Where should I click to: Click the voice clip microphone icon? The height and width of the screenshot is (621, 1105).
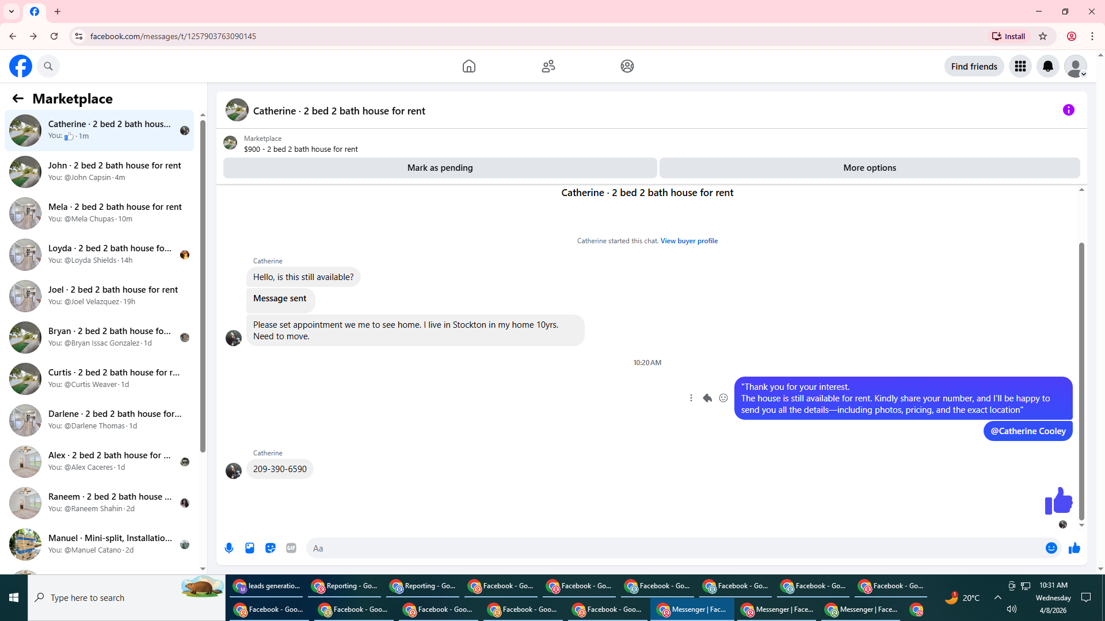click(x=229, y=548)
